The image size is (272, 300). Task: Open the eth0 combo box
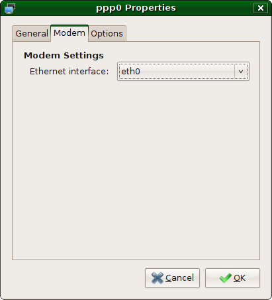coord(183,72)
